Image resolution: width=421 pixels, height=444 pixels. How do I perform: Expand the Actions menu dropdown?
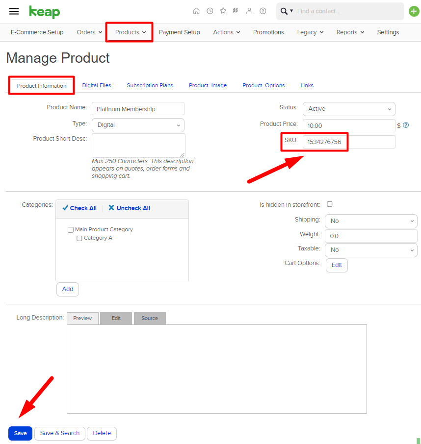(x=227, y=32)
